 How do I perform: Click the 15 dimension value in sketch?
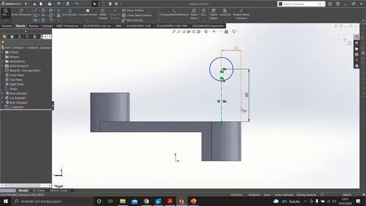[x=236, y=48]
